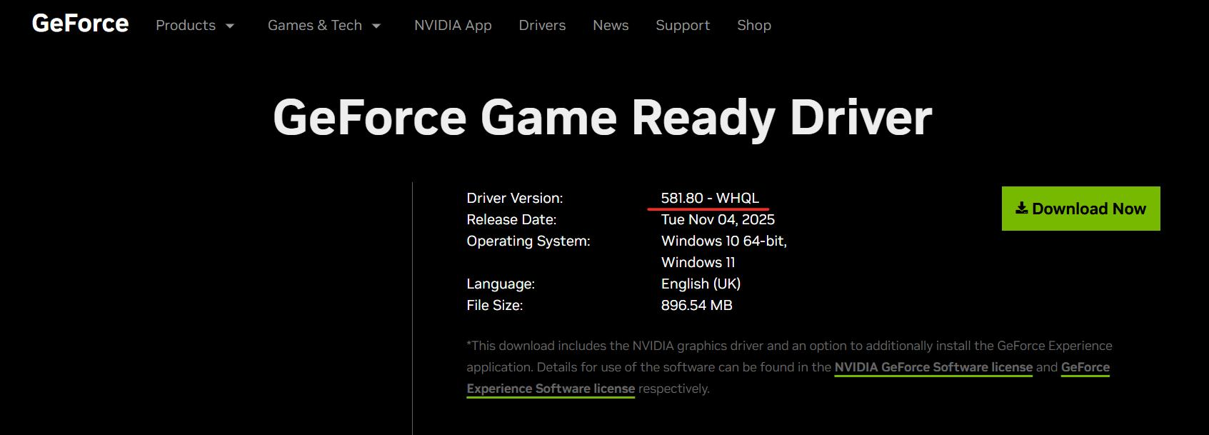Open the Products menu

[x=195, y=25]
